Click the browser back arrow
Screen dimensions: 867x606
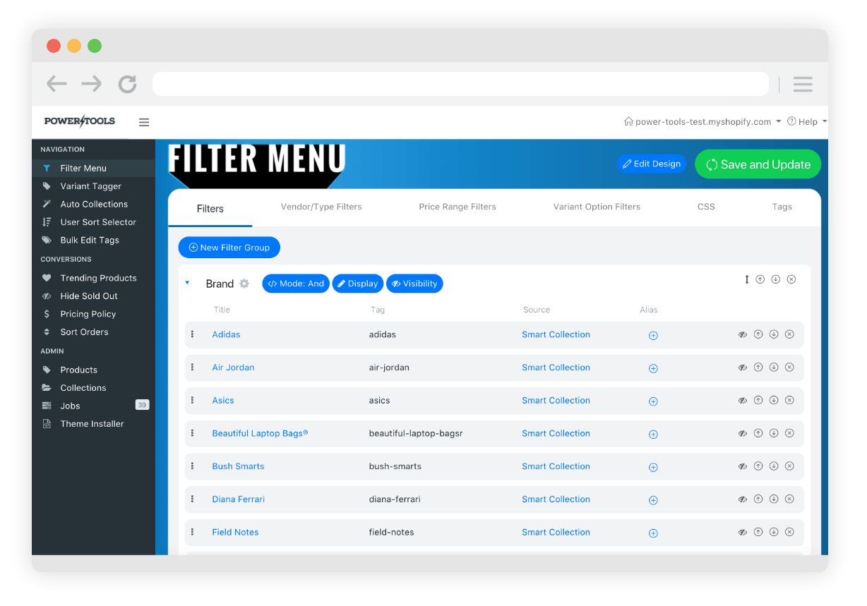point(56,85)
